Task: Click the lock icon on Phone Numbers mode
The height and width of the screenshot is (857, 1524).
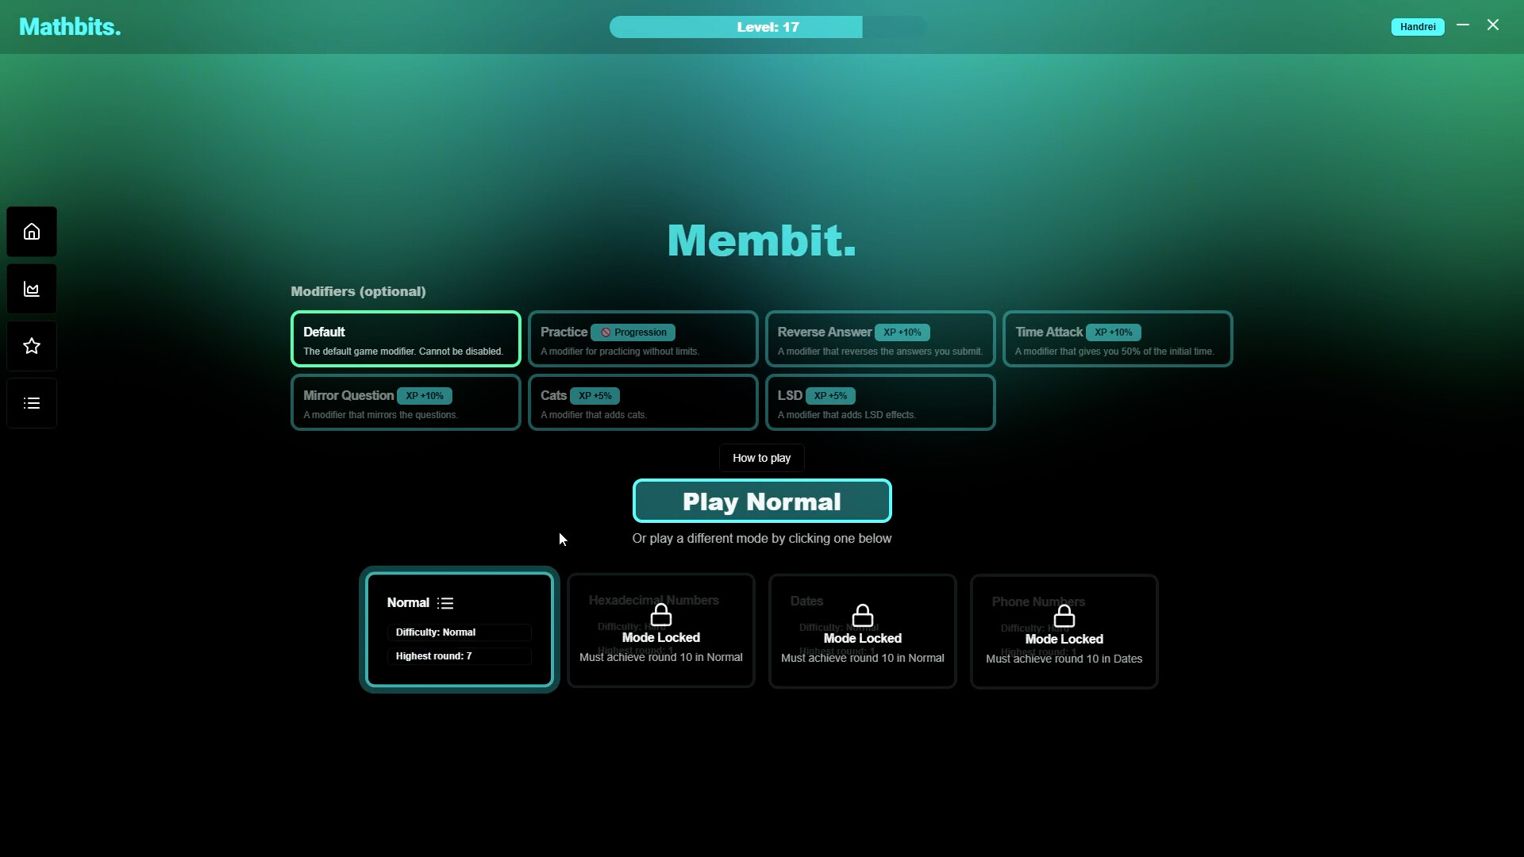Action: click(x=1064, y=617)
